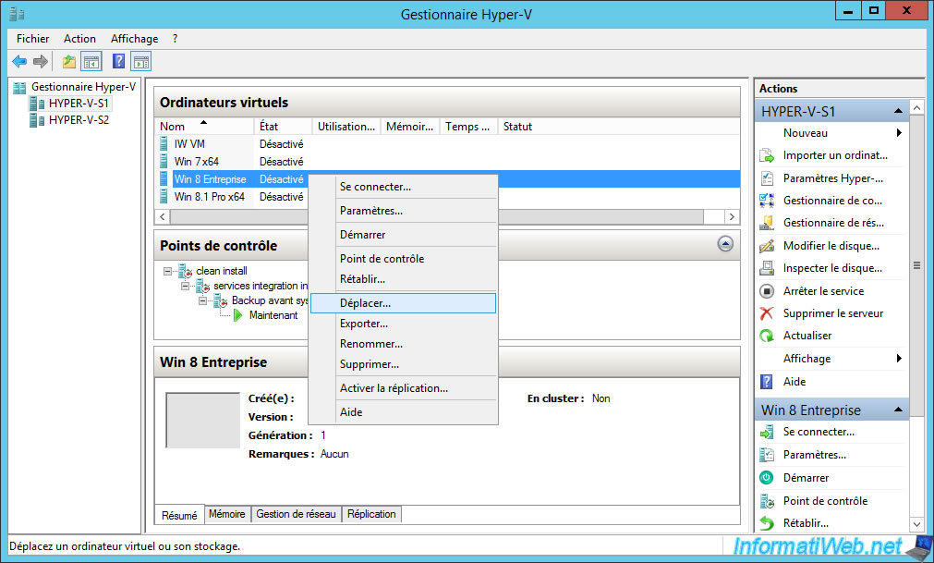Switch to the Résumé tab
934x563 pixels.
pyautogui.click(x=179, y=515)
